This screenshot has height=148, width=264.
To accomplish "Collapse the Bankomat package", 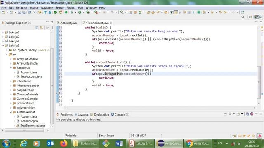I will click(11, 67).
